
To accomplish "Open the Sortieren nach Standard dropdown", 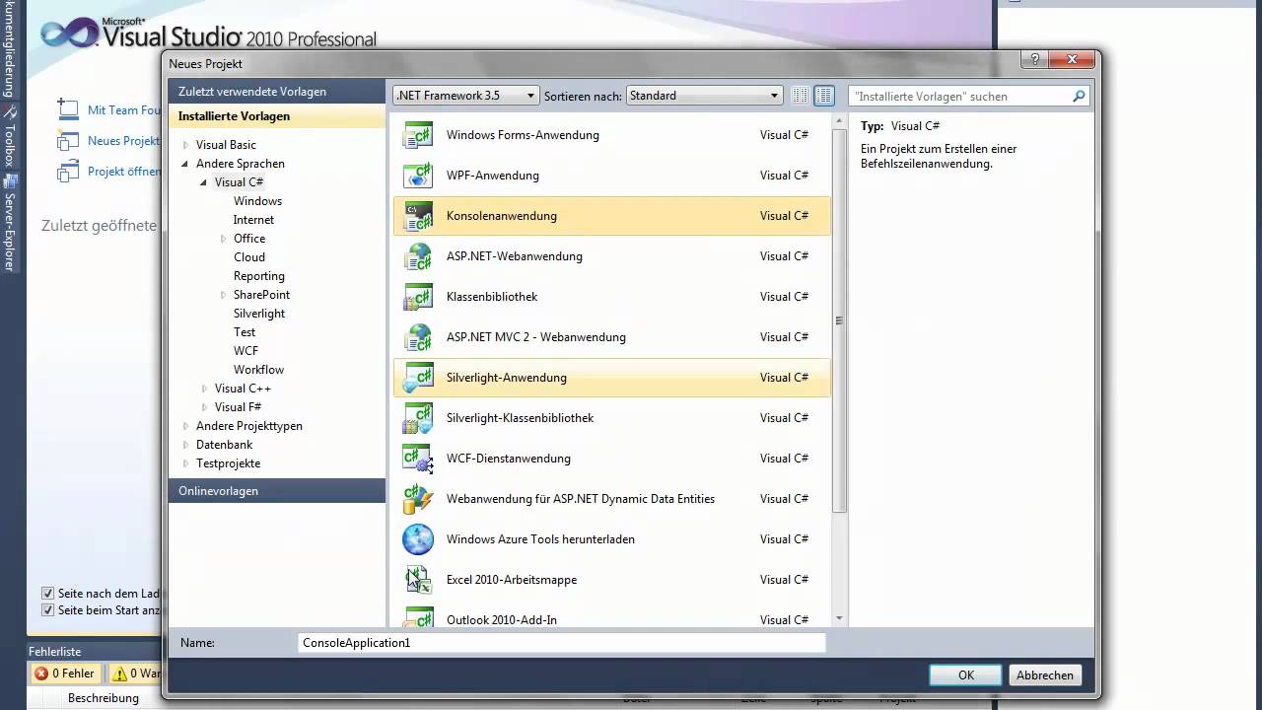I will [704, 96].
